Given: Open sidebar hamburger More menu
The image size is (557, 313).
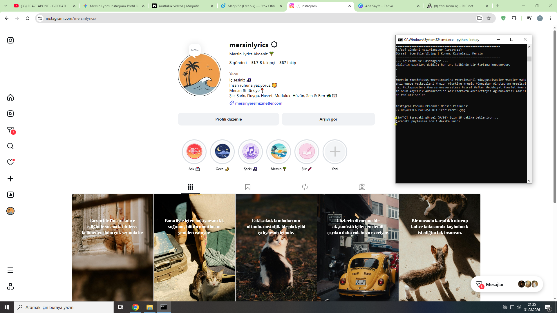Looking at the screenshot, I should (10, 270).
